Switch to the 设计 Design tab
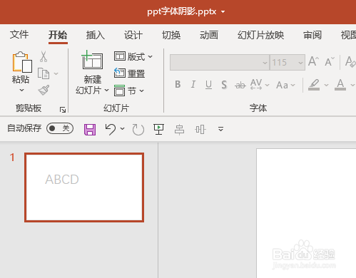356x278 pixels. [133, 35]
